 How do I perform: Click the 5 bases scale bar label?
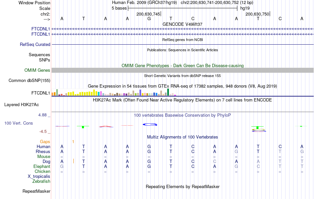[x=119, y=8]
